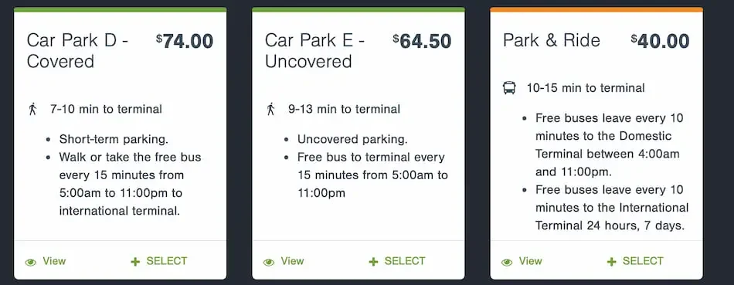
Task: Select the Park & Ride option
Action: [x=635, y=261]
